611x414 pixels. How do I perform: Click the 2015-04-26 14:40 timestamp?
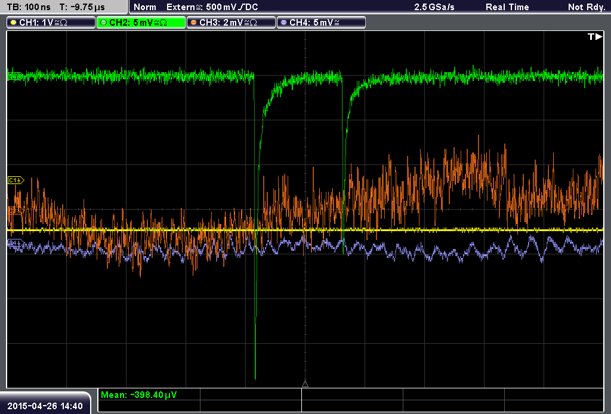click(45, 406)
